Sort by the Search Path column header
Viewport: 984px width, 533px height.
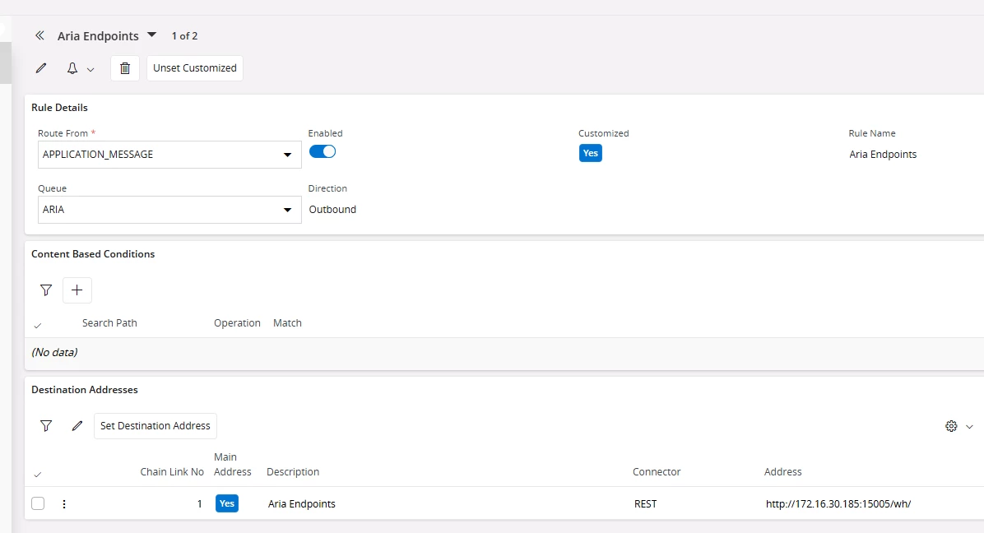[x=109, y=323]
